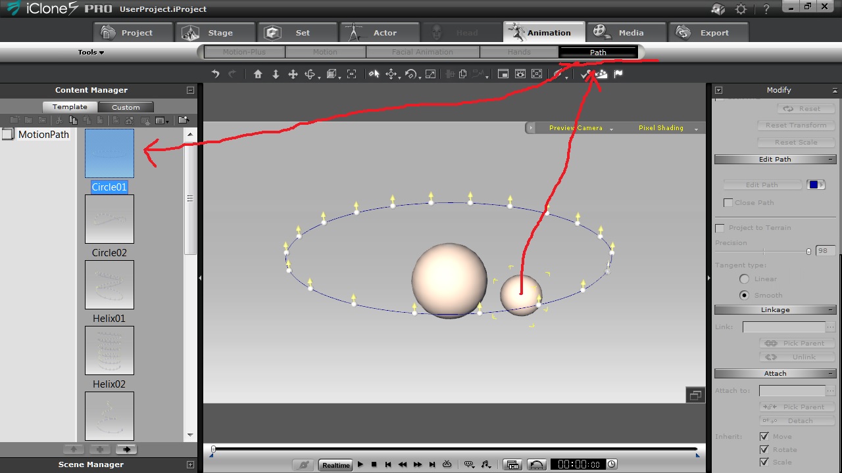Click the Stop button
842x473 pixels.
click(x=374, y=464)
